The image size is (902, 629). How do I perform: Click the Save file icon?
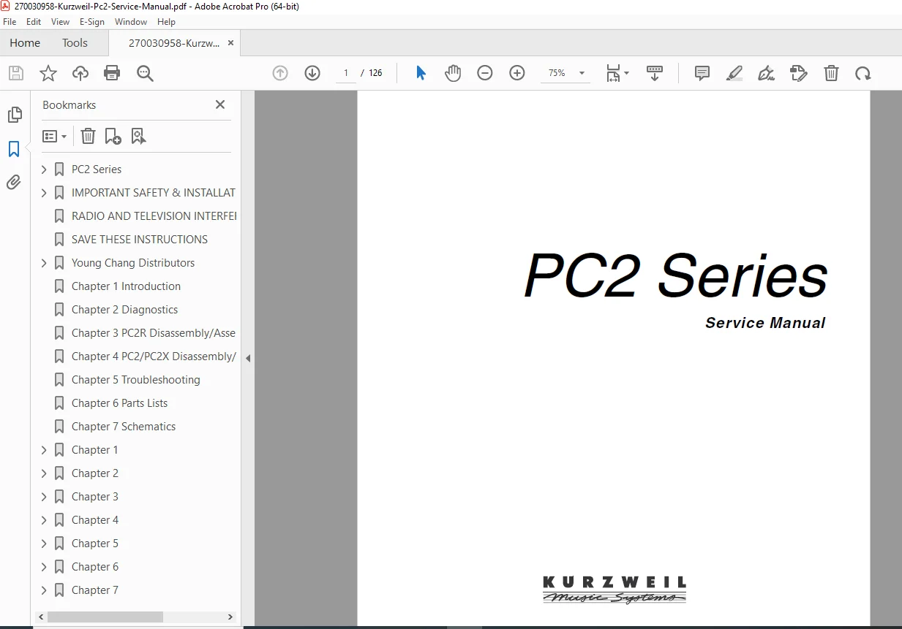16,73
